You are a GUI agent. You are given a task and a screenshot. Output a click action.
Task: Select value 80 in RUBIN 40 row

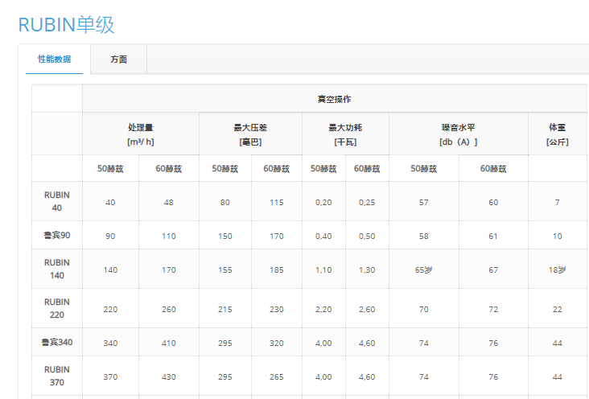click(x=225, y=203)
